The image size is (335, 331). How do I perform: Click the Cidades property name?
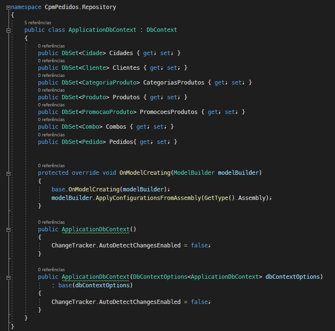[x=121, y=53]
